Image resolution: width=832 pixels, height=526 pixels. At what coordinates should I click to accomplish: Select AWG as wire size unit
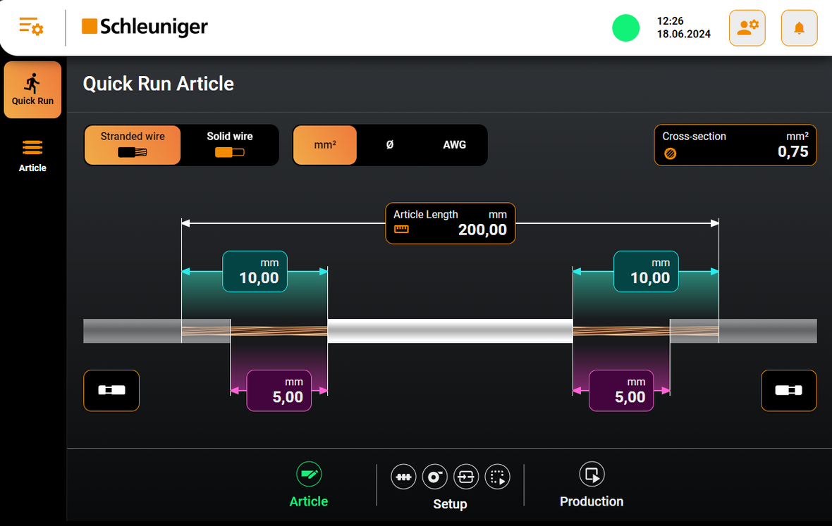[x=454, y=145]
